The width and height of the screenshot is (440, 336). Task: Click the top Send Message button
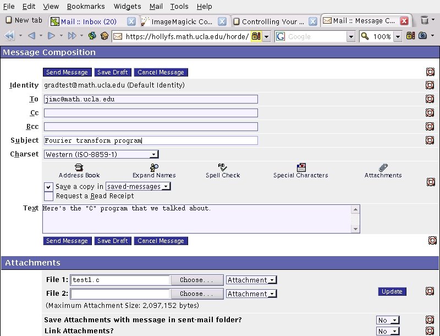pyautogui.click(x=67, y=72)
